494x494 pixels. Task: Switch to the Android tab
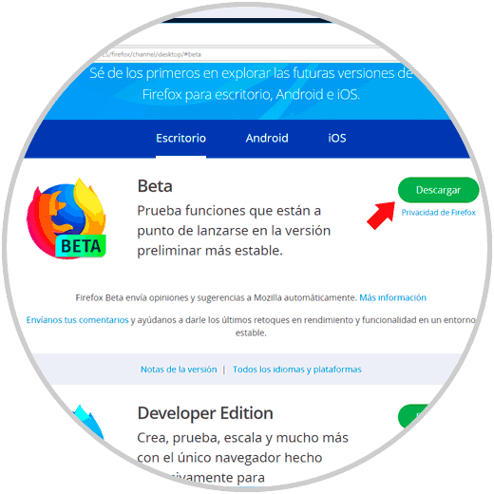267,139
